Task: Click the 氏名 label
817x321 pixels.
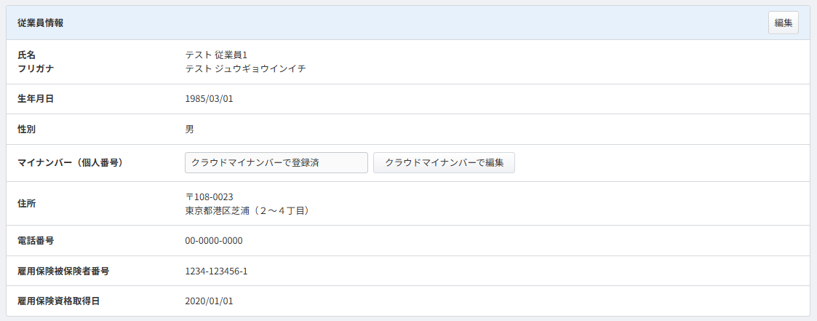Action: tap(26, 55)
